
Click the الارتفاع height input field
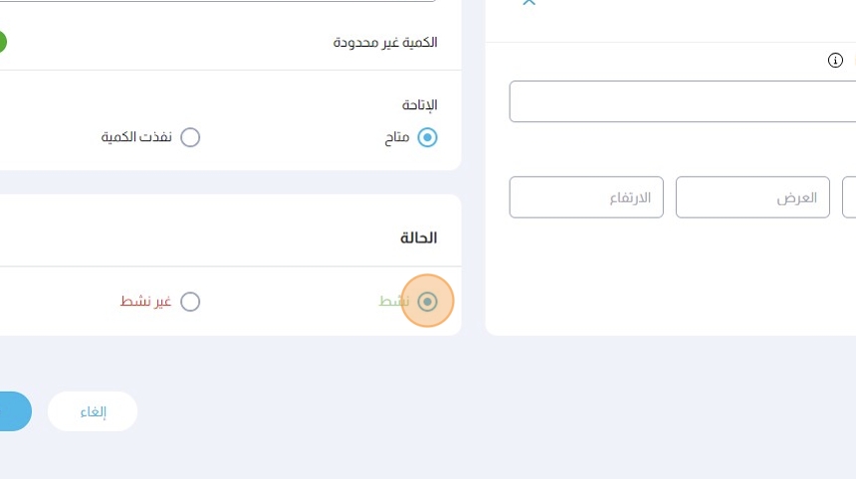point(586,198)
